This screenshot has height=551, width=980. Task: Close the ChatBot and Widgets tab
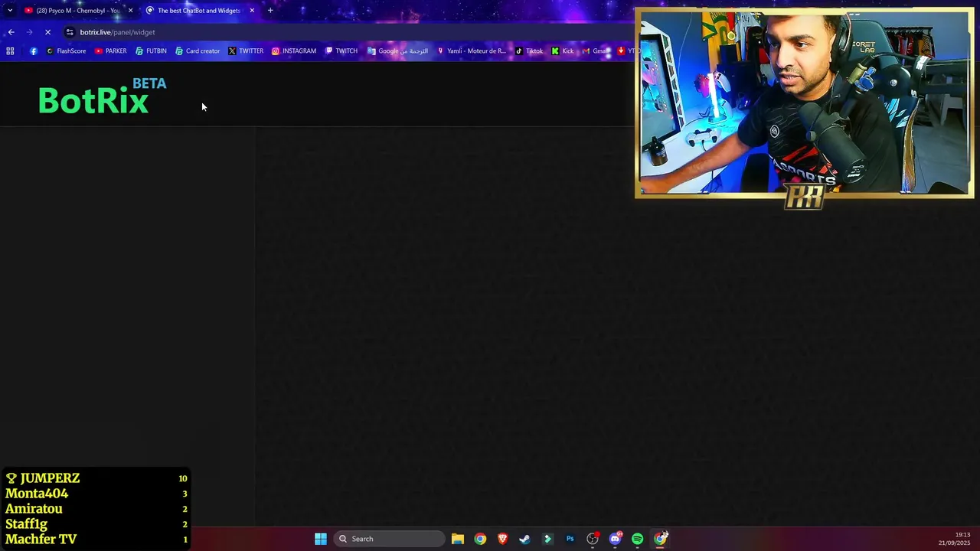252,11
